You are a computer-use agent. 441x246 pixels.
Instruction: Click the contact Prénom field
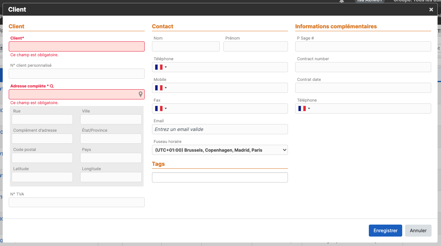click(x=256, y=46)
